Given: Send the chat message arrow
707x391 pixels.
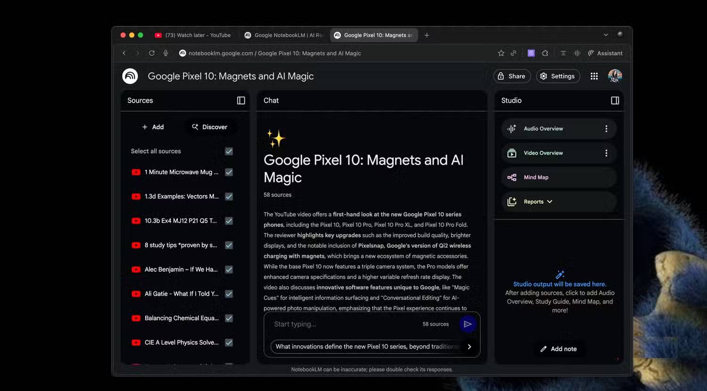Looking at the screenshot, I should point(468,324).
